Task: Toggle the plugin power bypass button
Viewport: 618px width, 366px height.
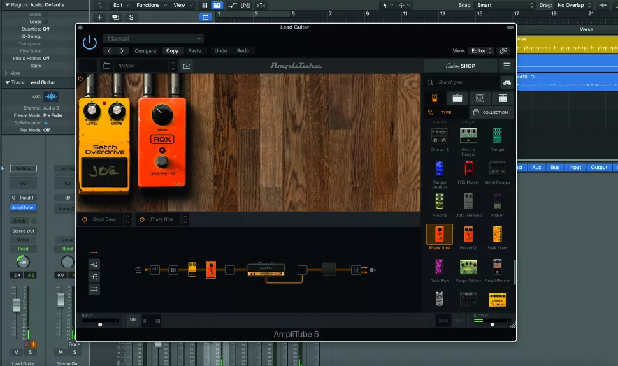Action: point(90,43)
